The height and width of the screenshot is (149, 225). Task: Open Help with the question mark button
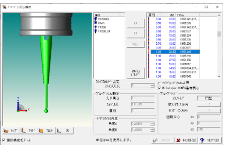[x=210, y=140]
